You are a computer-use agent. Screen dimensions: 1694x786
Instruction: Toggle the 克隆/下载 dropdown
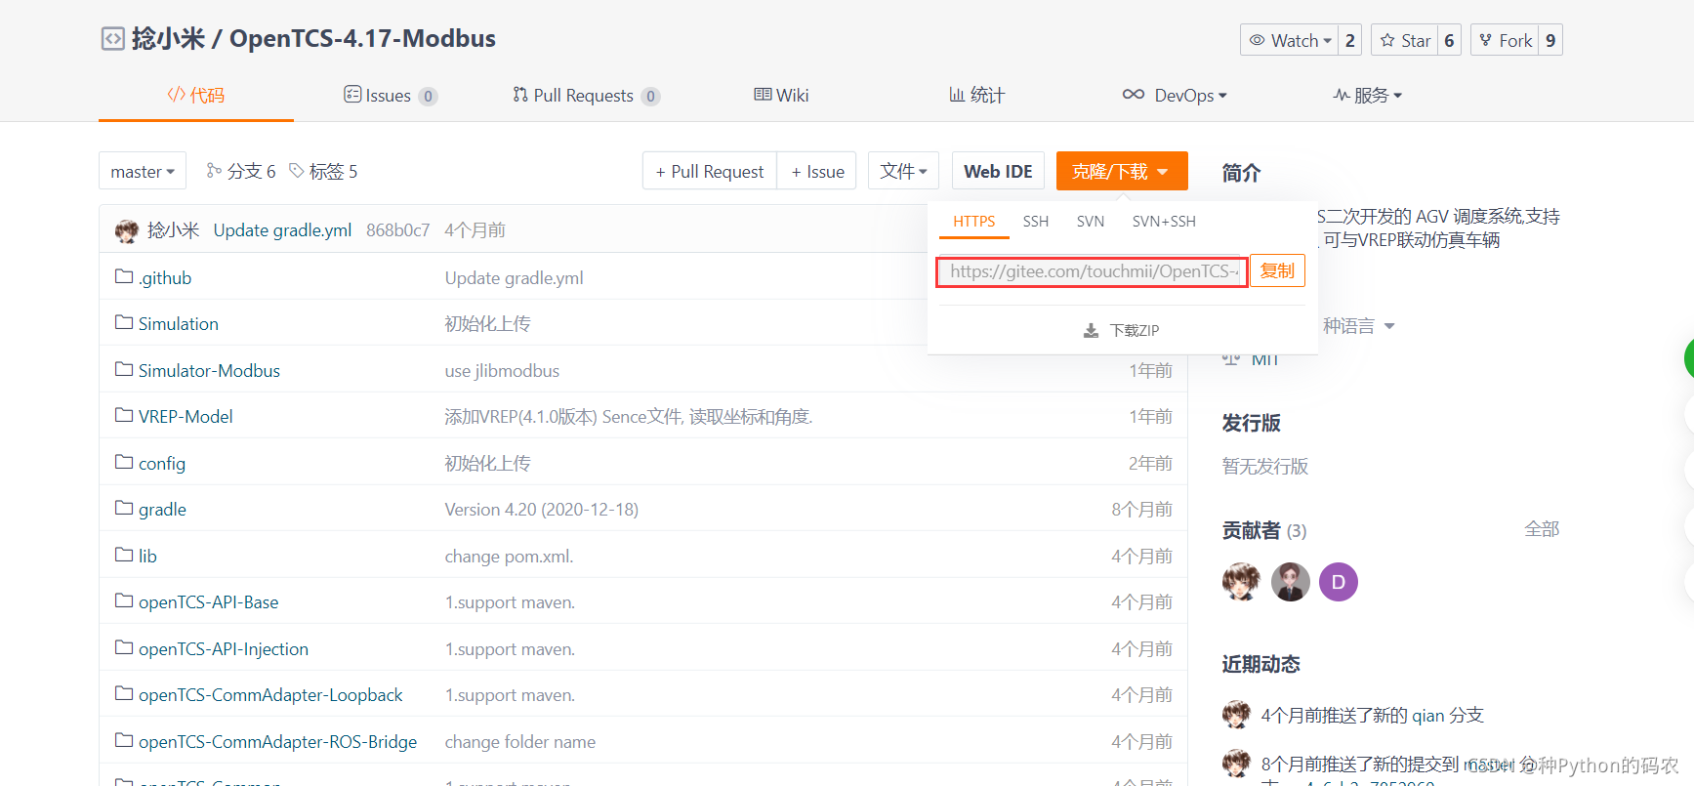[x=1122, y=171]
